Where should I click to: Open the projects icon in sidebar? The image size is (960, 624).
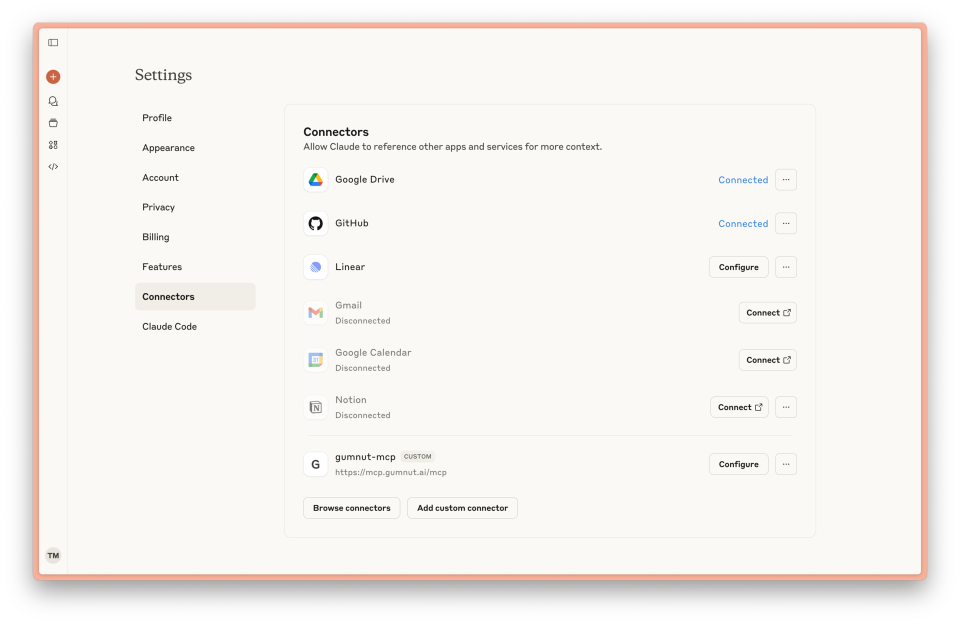pyautogui.click(x=53, y=123)
